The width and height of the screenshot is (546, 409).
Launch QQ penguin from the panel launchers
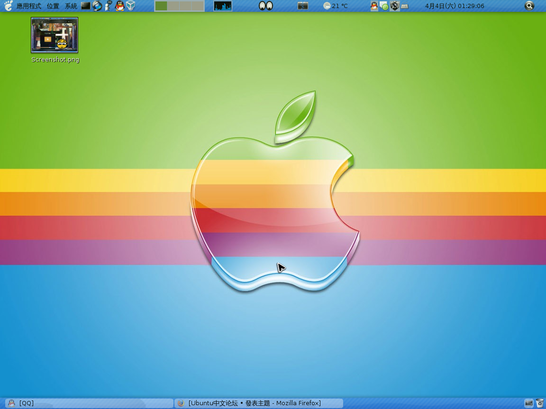click(120, 6)
